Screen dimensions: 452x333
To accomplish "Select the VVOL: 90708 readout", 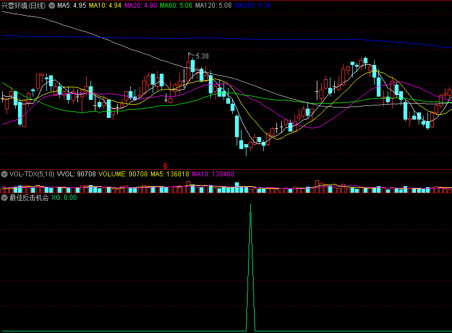I will [76, 174].
